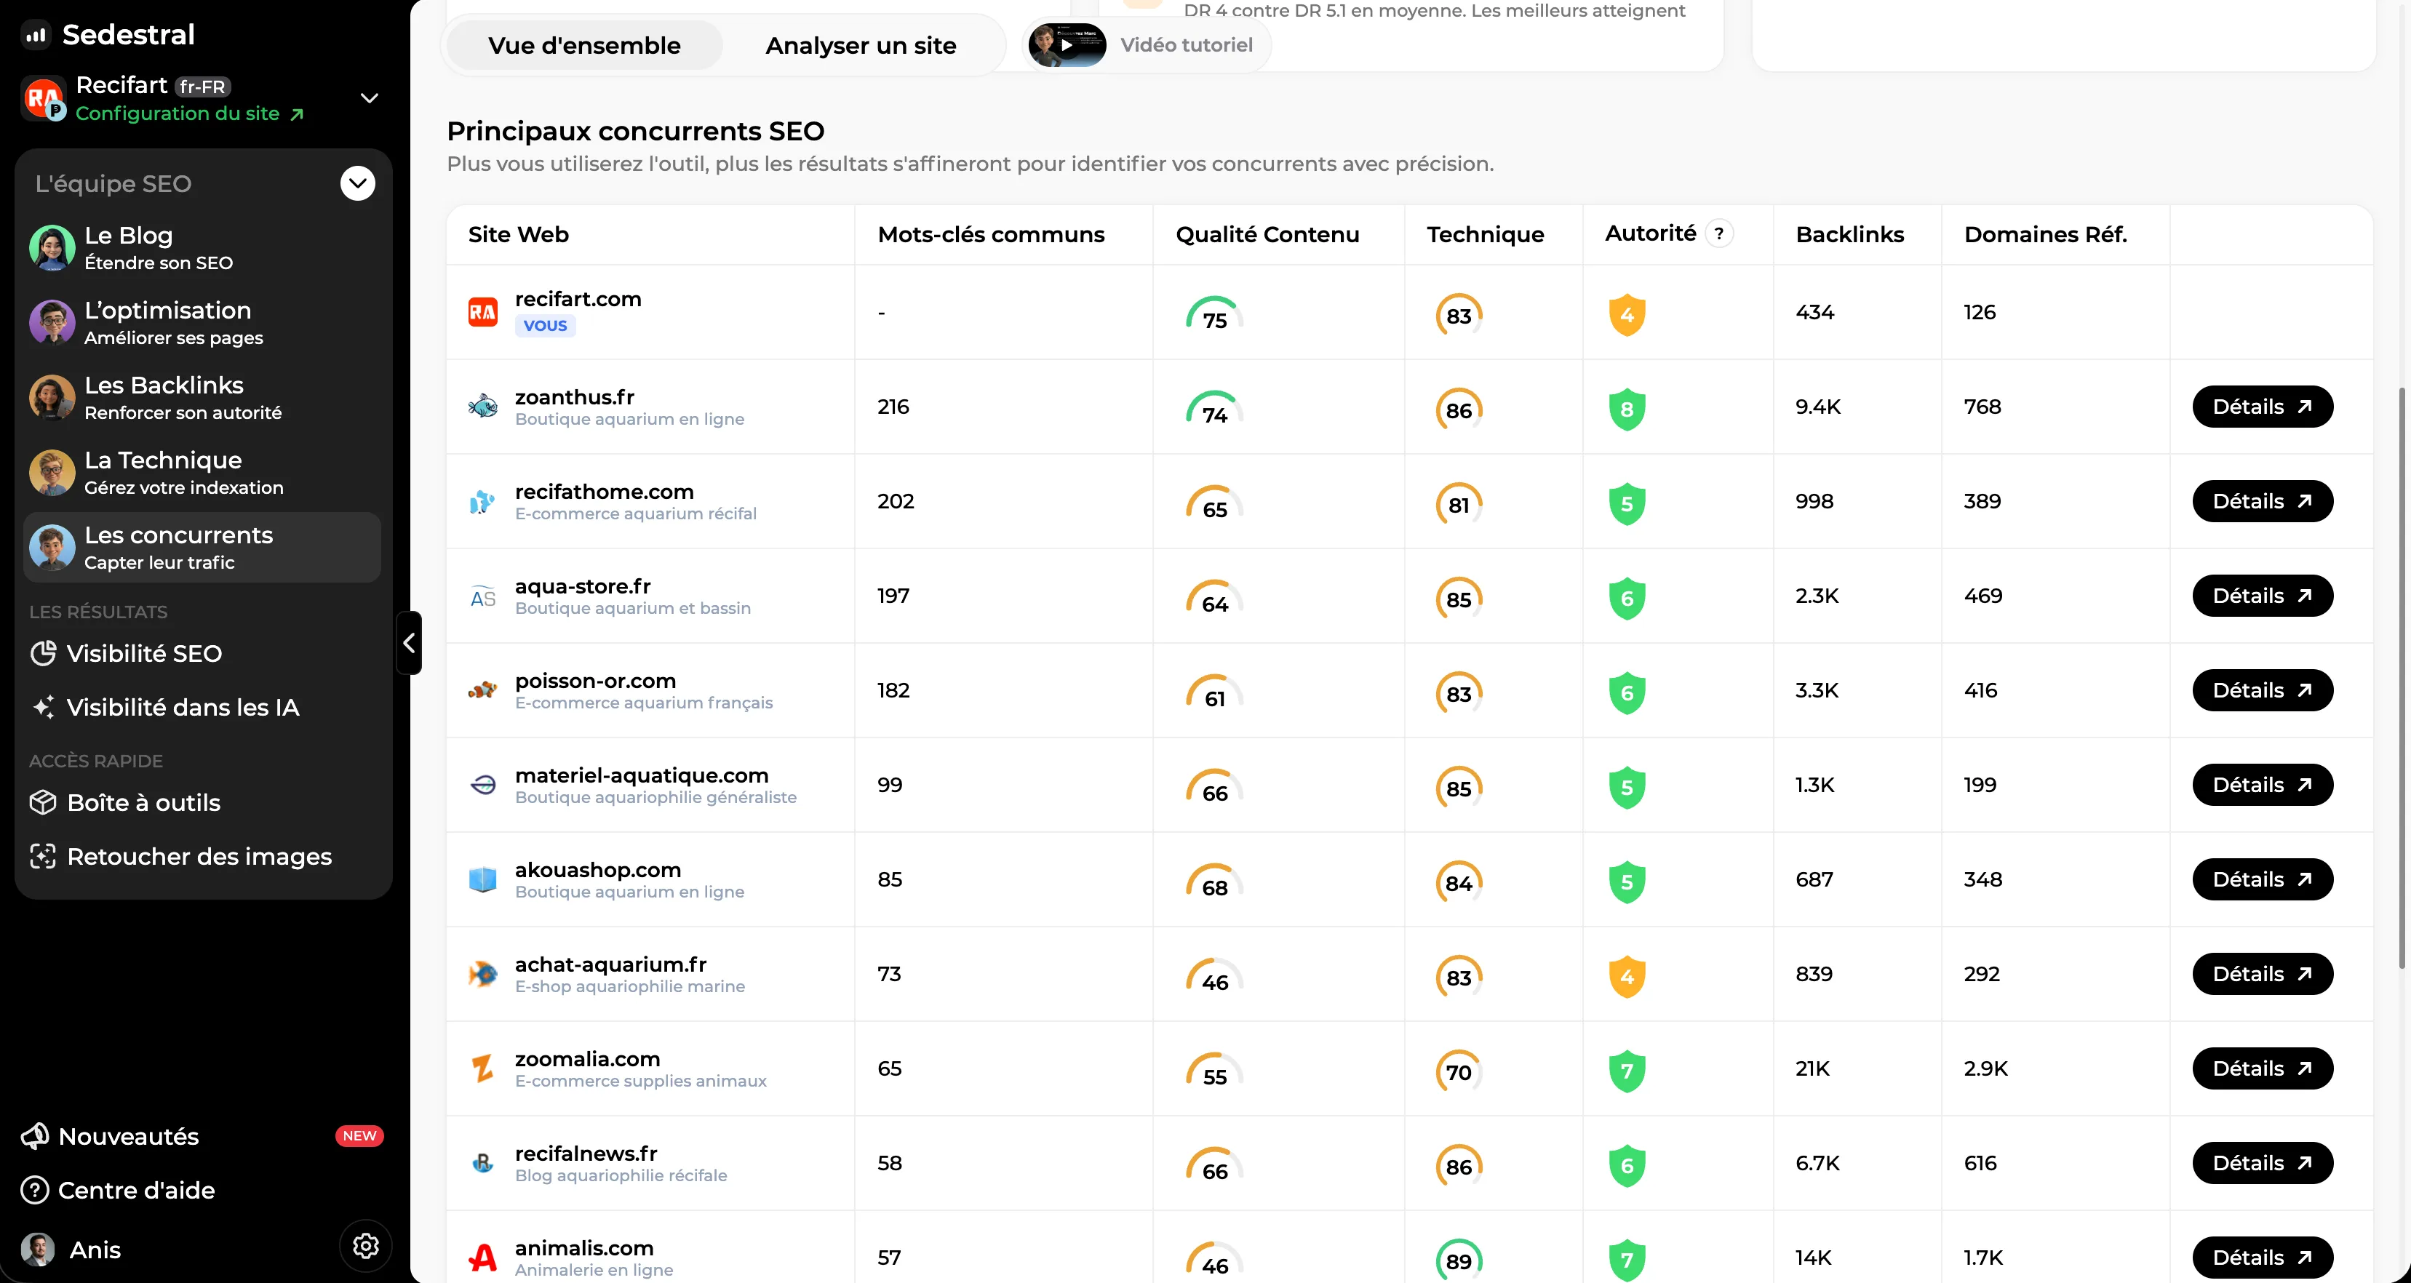
Task: Open Détails for zoanthus.fr
Action: pyautogui.click(x=2262, y=407)
